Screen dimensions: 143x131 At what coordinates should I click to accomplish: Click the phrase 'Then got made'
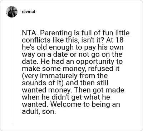(98, 90)
